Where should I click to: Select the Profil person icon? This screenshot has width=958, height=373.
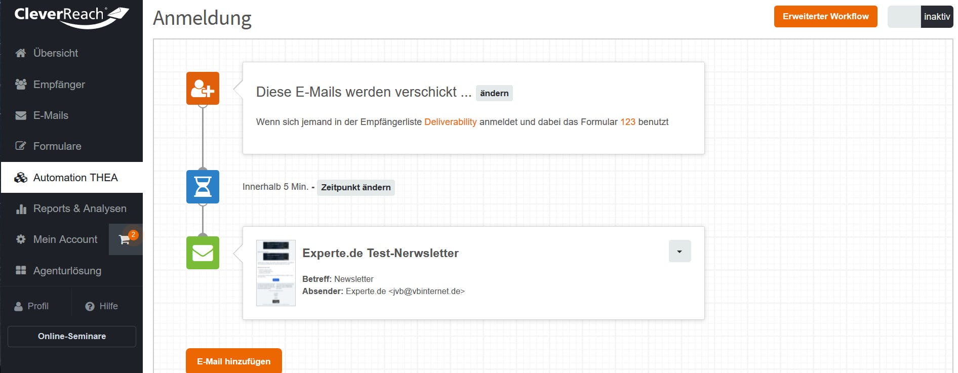click(x=19, y=306)
